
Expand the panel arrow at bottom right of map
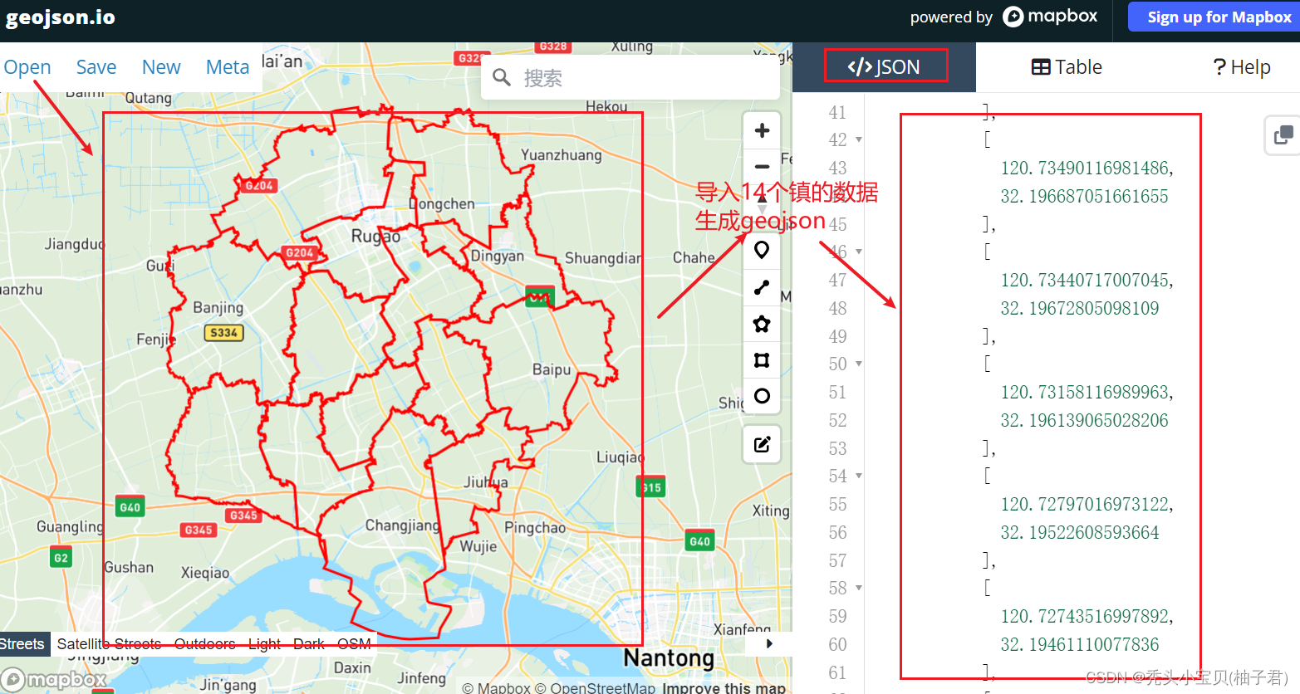(768, 643)
